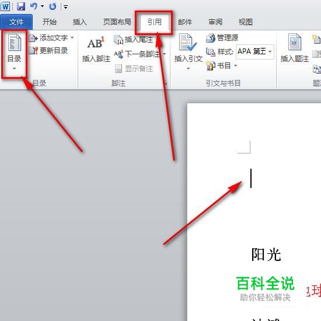
Task: Open footnote group dialog launcher
Action: click(x=165, y=83)
